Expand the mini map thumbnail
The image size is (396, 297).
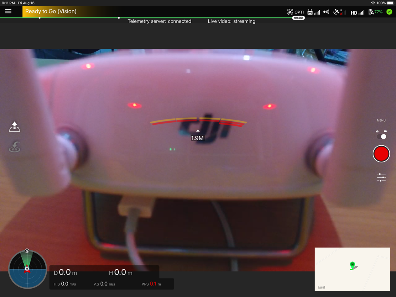click(x=352, y=269)
